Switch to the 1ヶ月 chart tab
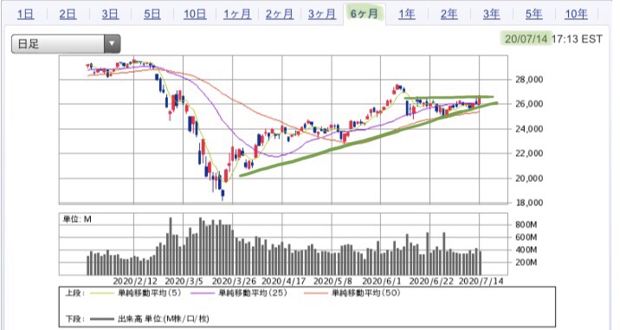Screen dimensions: 620x330 click(237, 14)
